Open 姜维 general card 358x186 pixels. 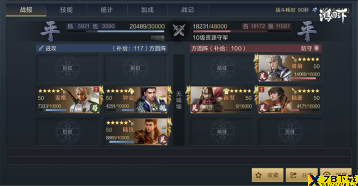(x=68, y=99)
